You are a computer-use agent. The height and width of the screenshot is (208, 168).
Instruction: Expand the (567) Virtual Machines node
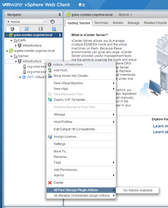[20, 77]
